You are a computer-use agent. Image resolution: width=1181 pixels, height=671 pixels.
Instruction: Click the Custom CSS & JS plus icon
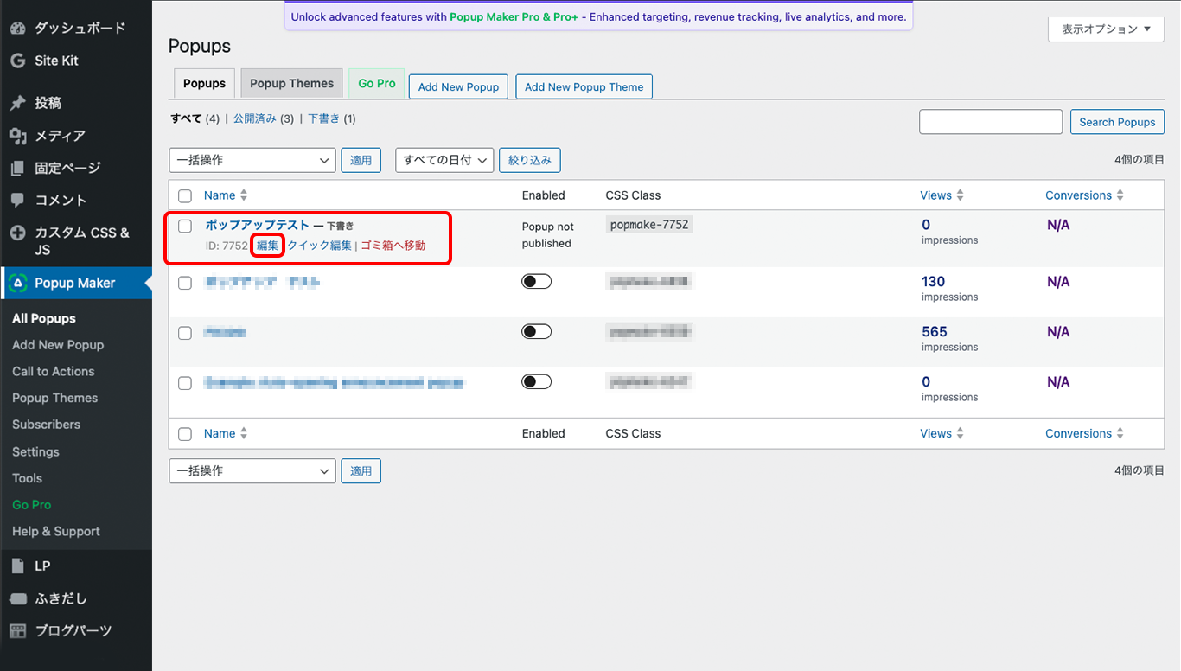tap(17, 233)
